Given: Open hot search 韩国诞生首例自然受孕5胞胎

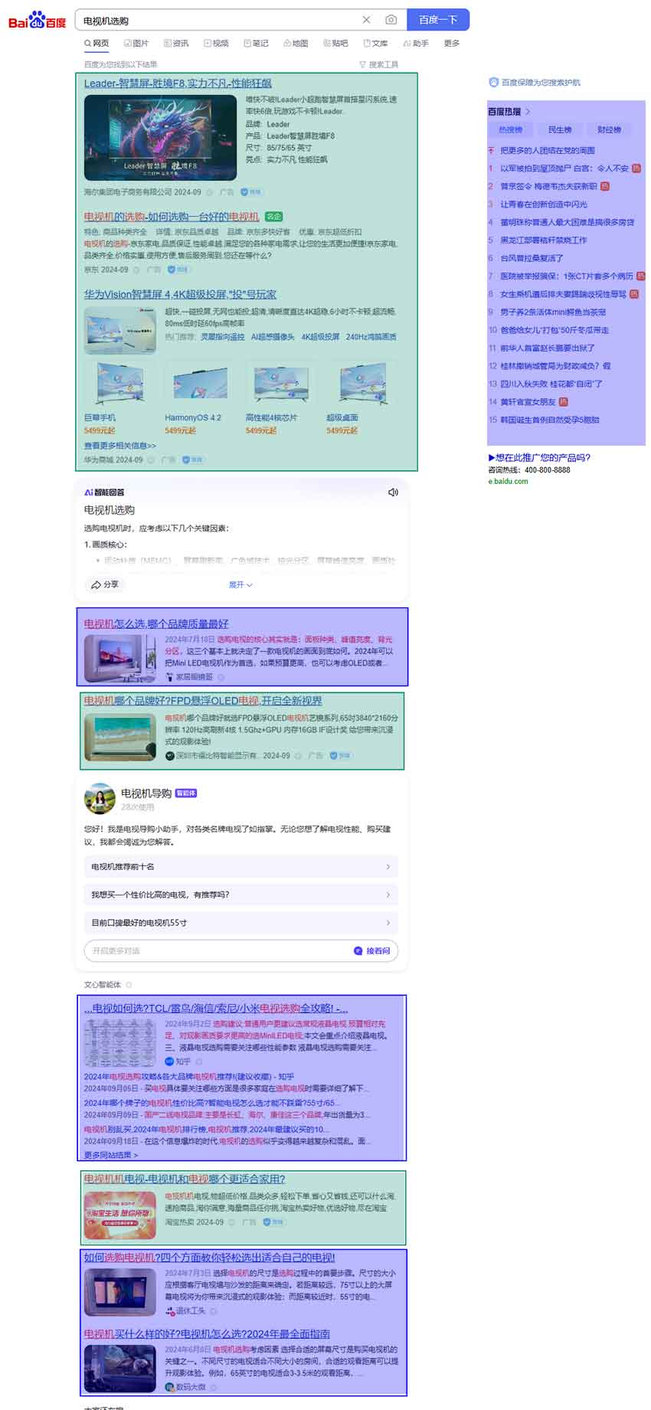Looking at the screenshot, I should 550,420.
